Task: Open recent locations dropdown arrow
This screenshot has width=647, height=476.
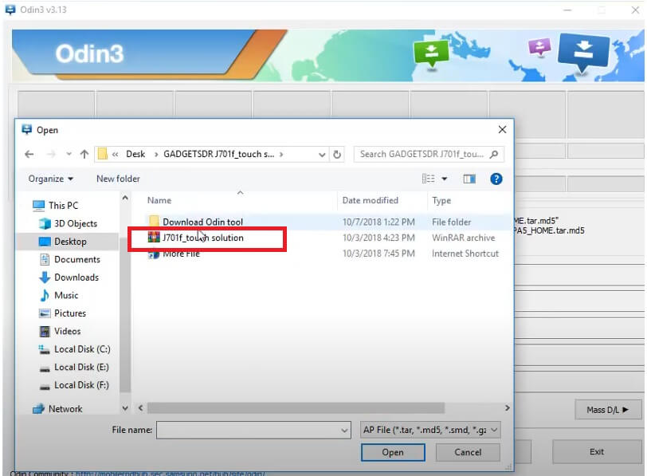Action: (69, 155)
